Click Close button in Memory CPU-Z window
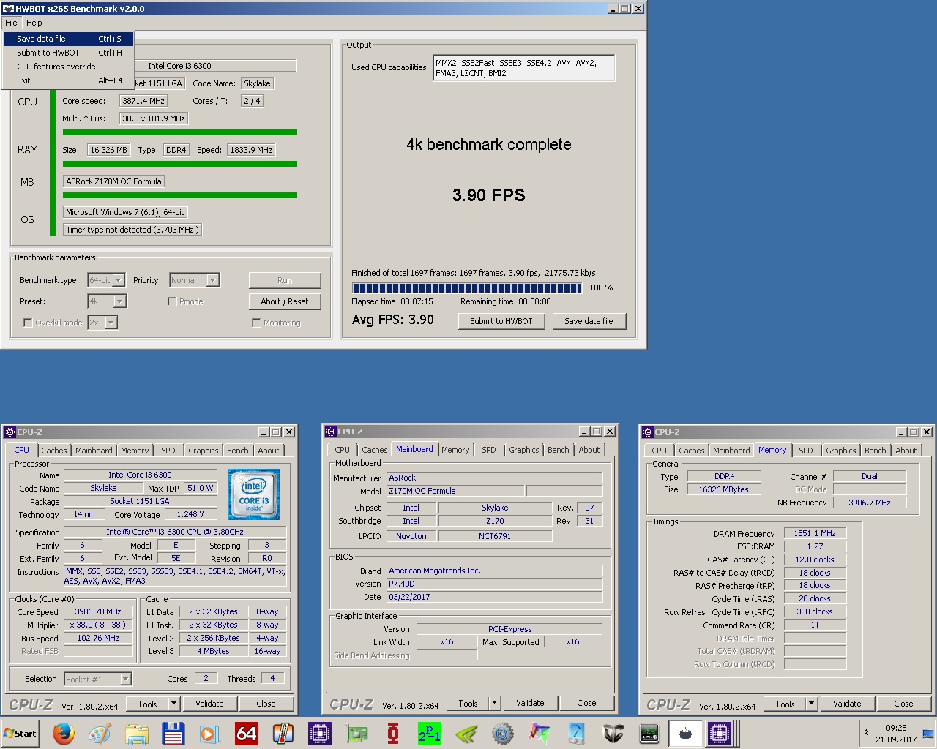937x749 pixels. (x=903, y=704)
